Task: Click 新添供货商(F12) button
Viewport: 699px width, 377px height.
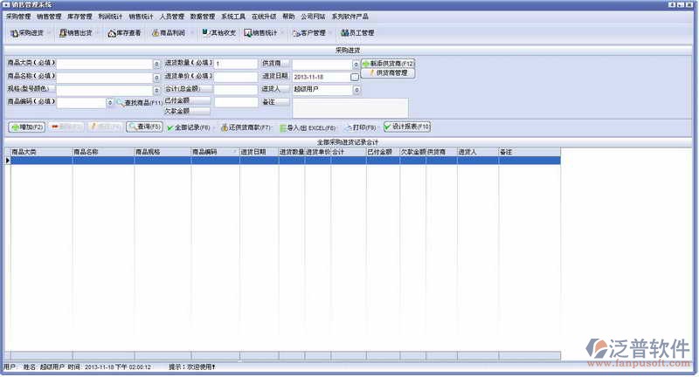Action: (388, 64)
